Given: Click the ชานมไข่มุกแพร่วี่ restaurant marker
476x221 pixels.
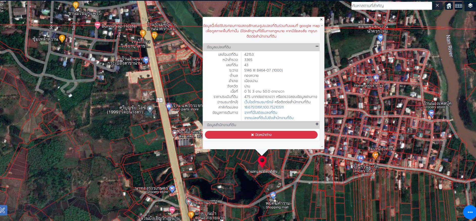Looking at the screenshot, I should click(75, 5).
